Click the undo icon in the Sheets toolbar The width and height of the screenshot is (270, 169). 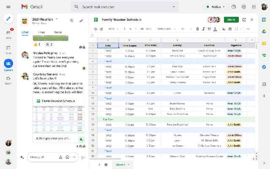point(96,29)
